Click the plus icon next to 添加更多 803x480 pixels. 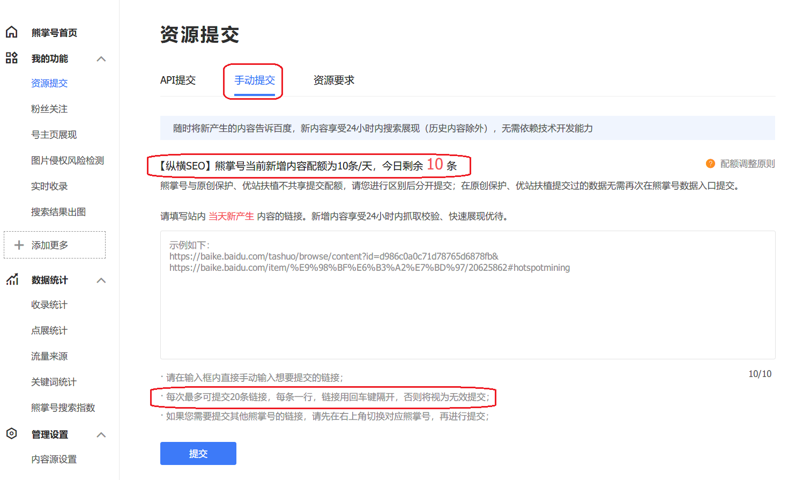(x=19, y=244)
